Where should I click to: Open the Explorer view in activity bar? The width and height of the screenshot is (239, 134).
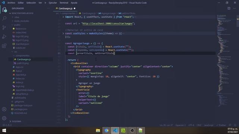click(x=4, y=10)
